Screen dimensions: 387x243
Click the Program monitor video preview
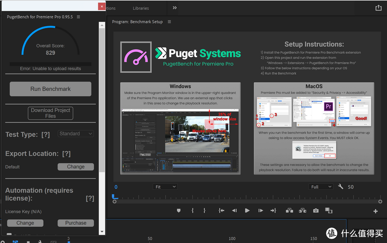click(x=247, y=107)
